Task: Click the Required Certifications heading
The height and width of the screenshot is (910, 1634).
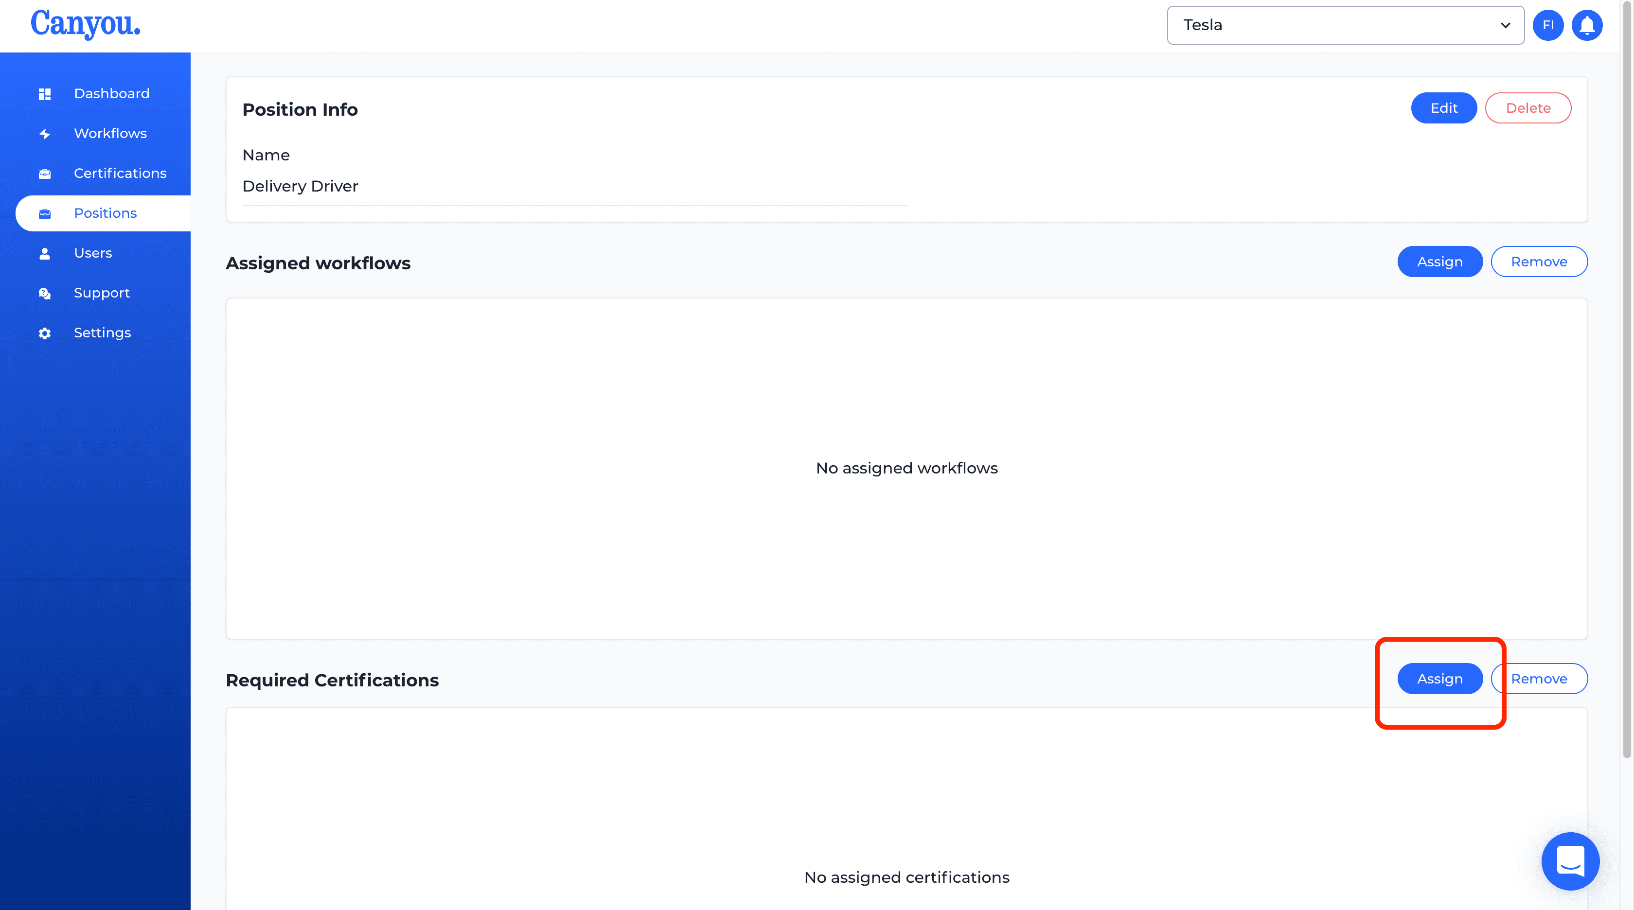Action: coord(332,681)
